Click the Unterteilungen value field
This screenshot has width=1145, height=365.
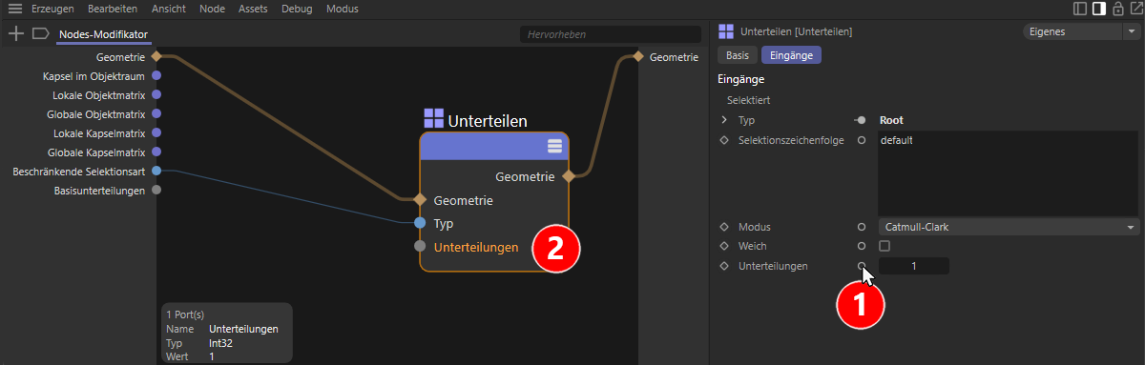click(x=913, y=266)
